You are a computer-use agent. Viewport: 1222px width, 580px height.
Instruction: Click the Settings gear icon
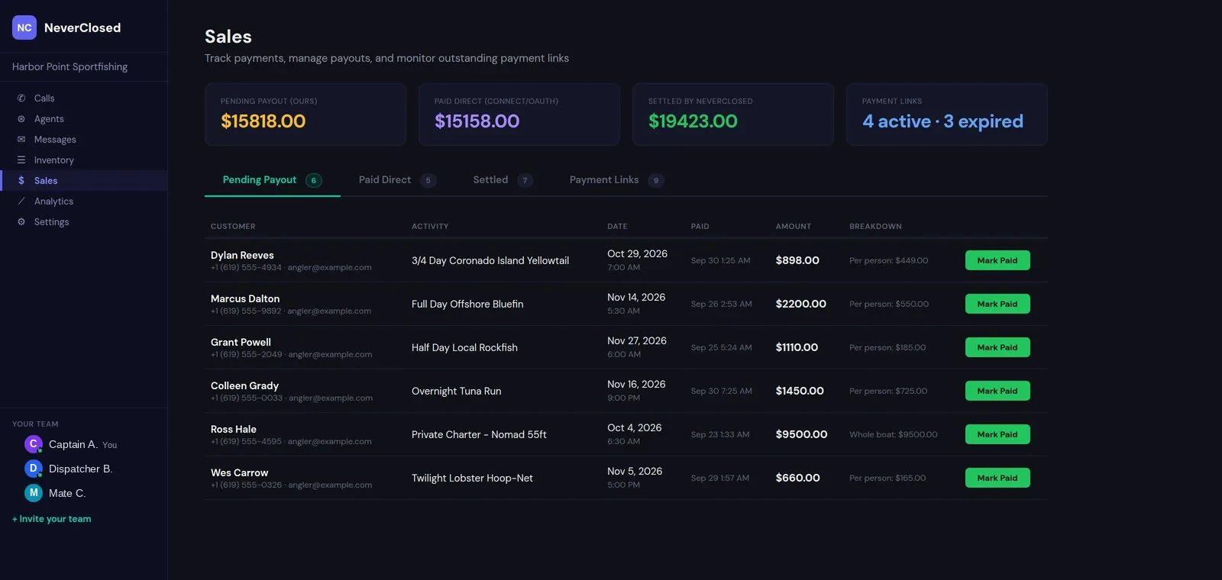21,222
